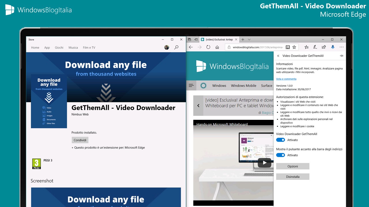The width and height of the screenshot is (369, 207).
Task: Click the Disinstalla button
Action: (x=293, y=177)
